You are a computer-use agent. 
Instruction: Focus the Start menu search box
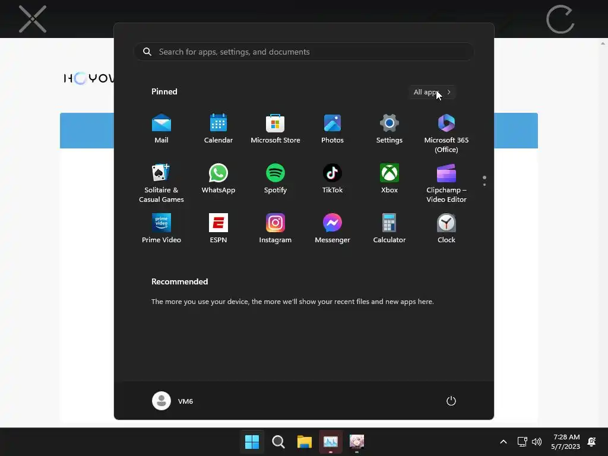point(304,52)
